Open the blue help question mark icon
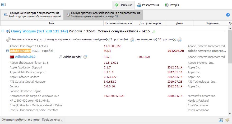The height and width of the screenshot is (124, 232). pos(228,15)
